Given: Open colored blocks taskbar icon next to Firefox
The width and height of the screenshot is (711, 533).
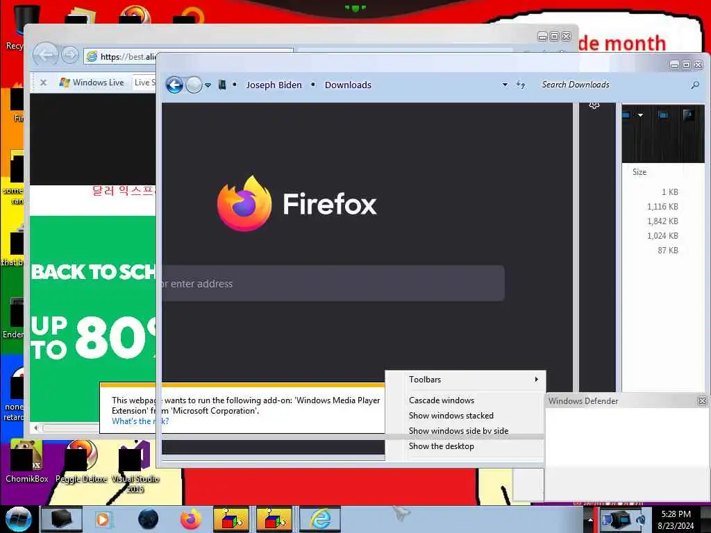Looking at the screenshot, I should 231,519.
